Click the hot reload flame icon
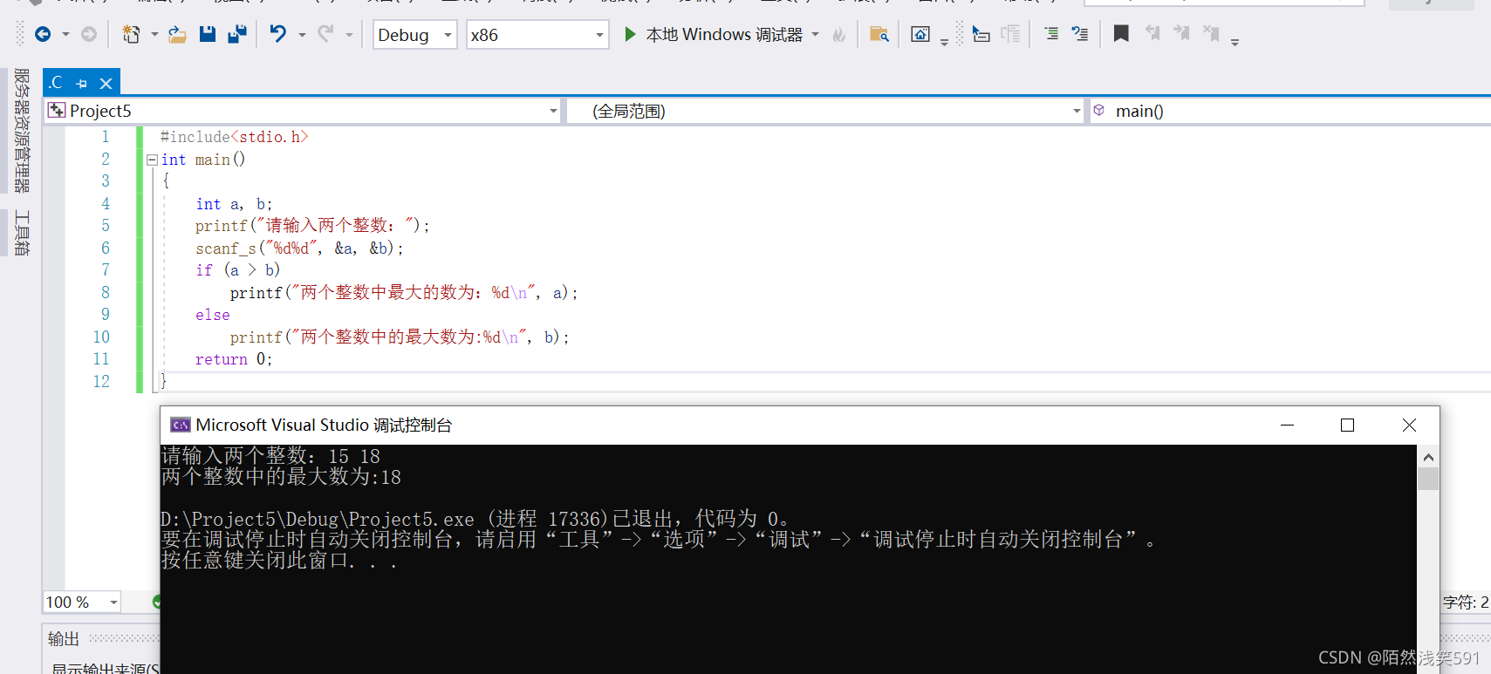This screenshot has height=674, width=1491. point(839,35)
